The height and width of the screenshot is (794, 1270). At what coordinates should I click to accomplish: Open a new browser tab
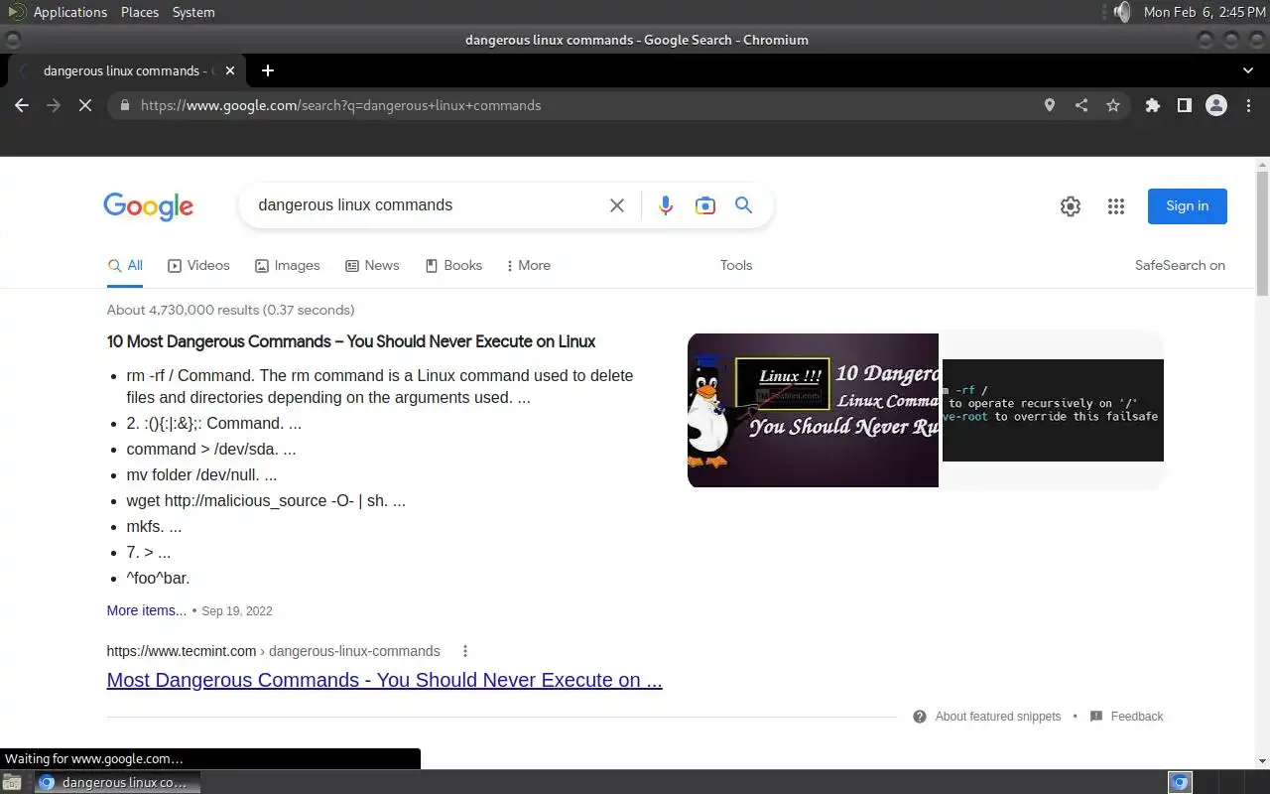pyautogui.click(x=267, y=70)
